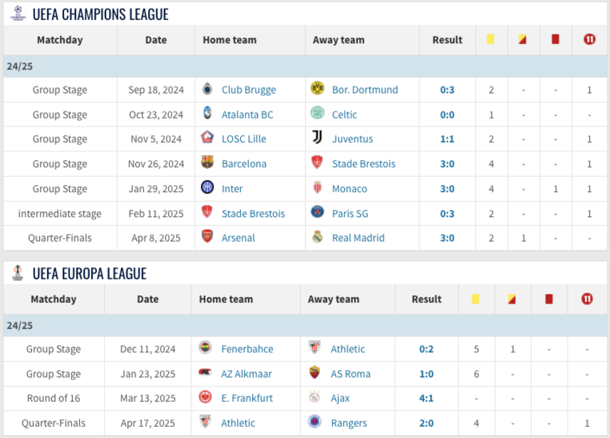Click the Europa League penalty column icon
Screen dimensions: 610x438
tap(587, 299)
